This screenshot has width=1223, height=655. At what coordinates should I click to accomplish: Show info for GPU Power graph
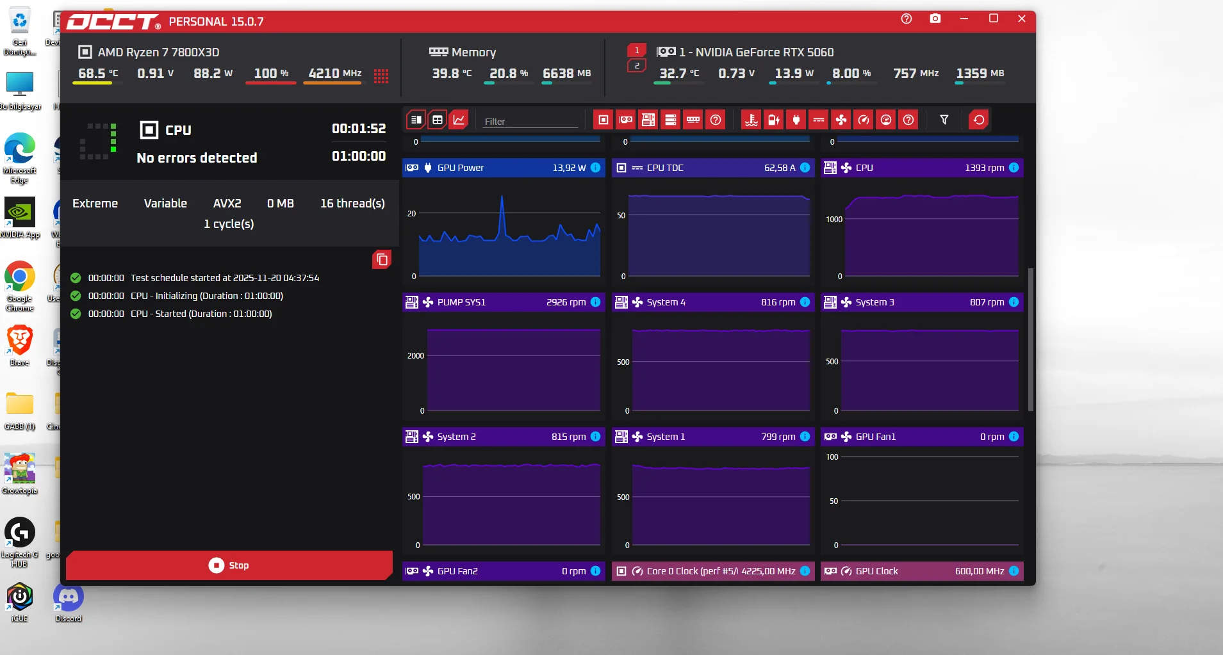(595, 168)
